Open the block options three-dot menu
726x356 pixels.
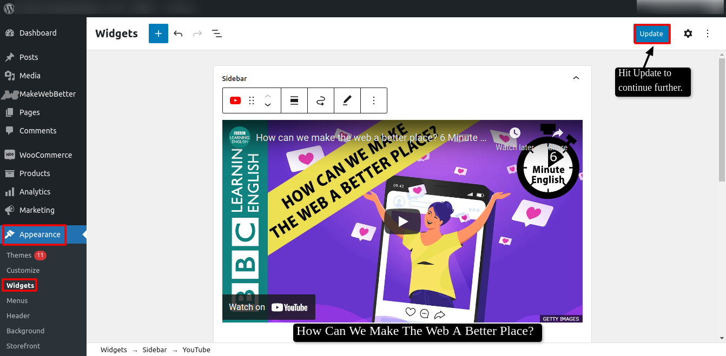[x=374, y=100]
